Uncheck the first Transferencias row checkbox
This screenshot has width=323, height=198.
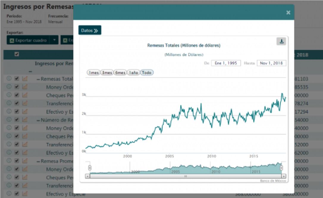(17, 103)
